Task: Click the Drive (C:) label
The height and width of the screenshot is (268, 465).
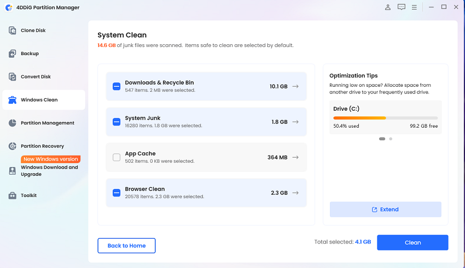Action: 346,109
